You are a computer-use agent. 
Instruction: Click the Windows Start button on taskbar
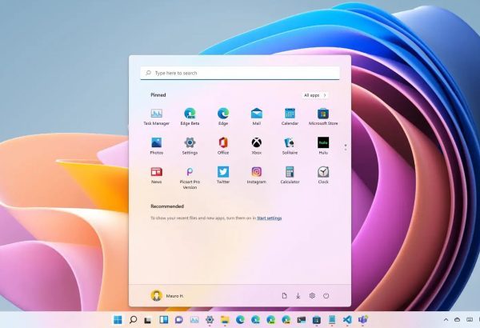tap(118, 320)
